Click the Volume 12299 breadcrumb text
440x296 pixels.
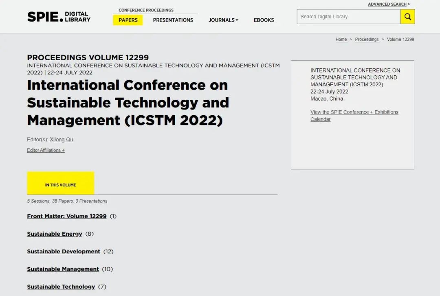coord(400,39)
